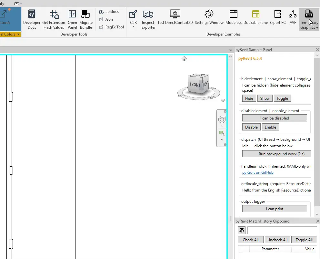Click the FRONT face of ViewCube
The height and width of the screenshot is (259, 320).
coord(195,85)
